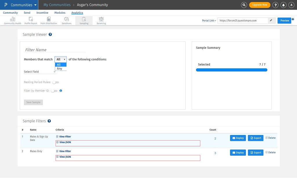
Task: Click the Selected members progress bar
Action: point(231,70)
